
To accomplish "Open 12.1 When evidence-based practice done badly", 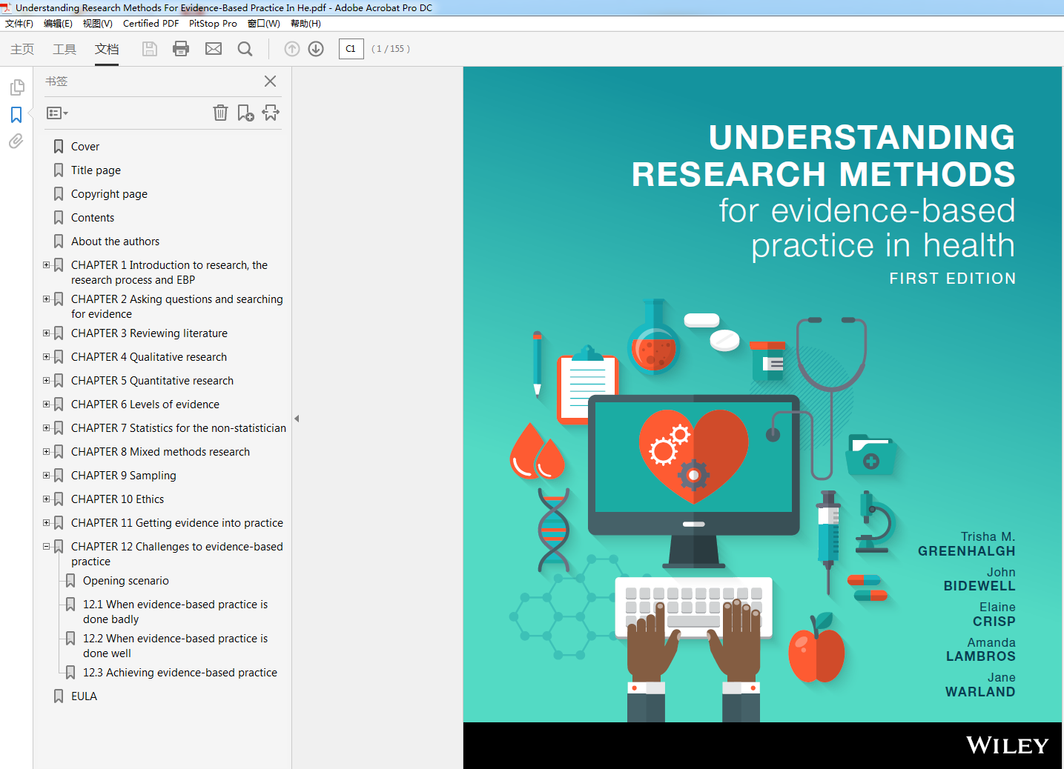I will tap(175, 612).
